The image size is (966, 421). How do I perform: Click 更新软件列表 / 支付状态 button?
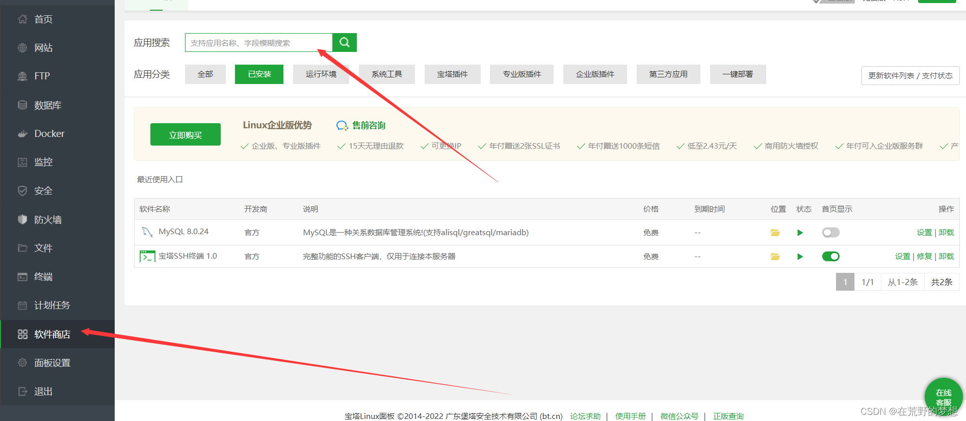point(910,76)
